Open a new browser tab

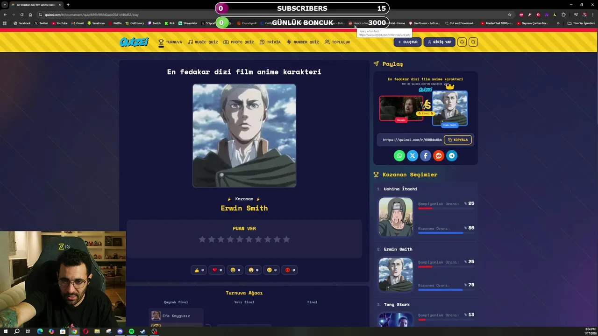point(68,5)
